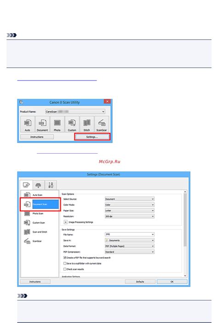The height and width of the screenshot is (323, 218).
Task: Toggle Save to a subfolder with current date
Action: (65, 263)
